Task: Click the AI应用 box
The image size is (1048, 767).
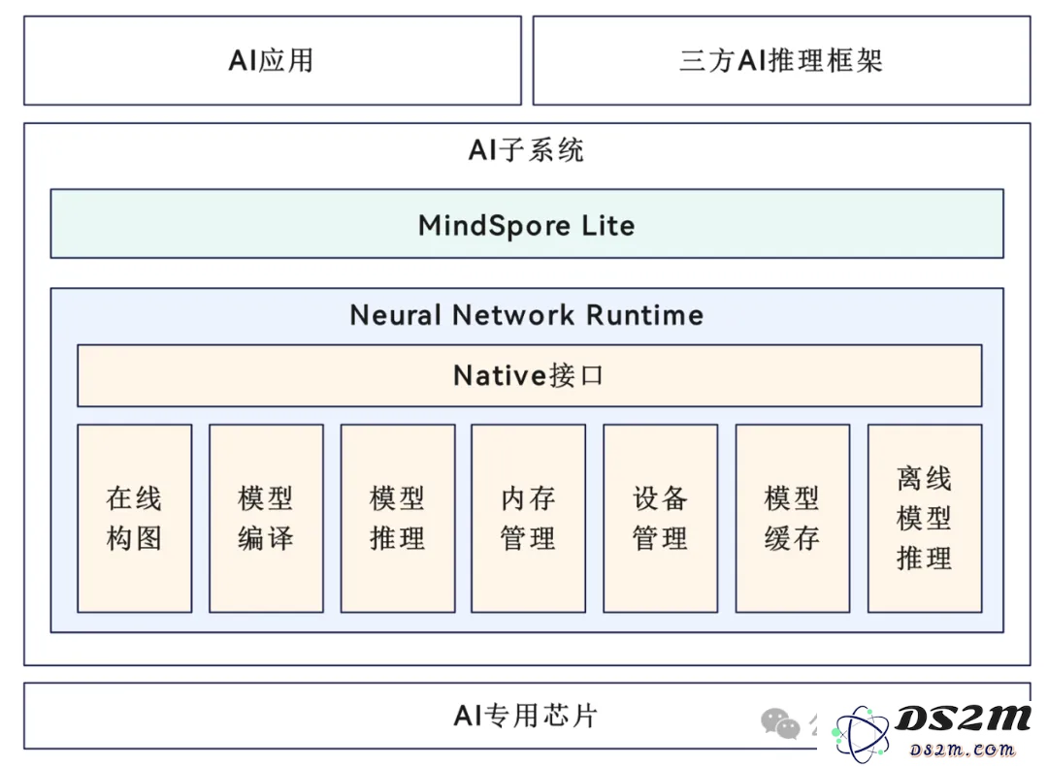Action: coord(272,61)
